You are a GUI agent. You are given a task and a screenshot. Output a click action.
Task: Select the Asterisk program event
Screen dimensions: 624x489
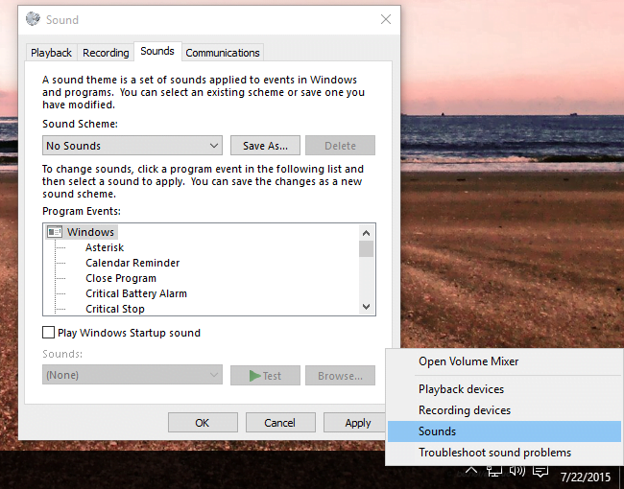pos(105,247)
